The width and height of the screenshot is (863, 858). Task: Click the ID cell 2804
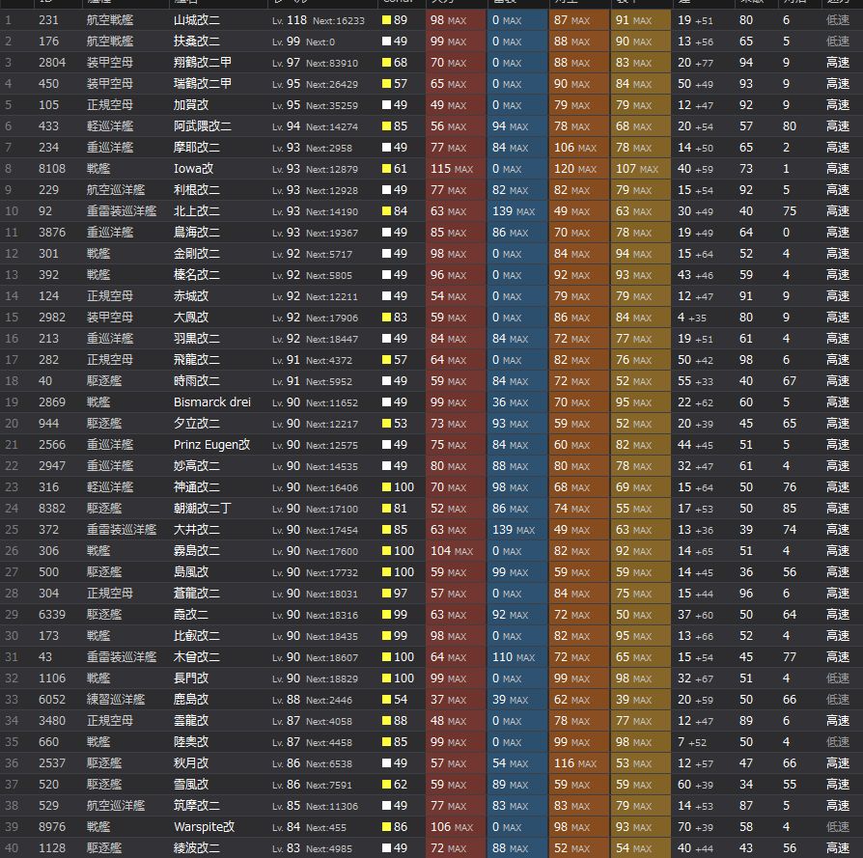coord(52,63)
